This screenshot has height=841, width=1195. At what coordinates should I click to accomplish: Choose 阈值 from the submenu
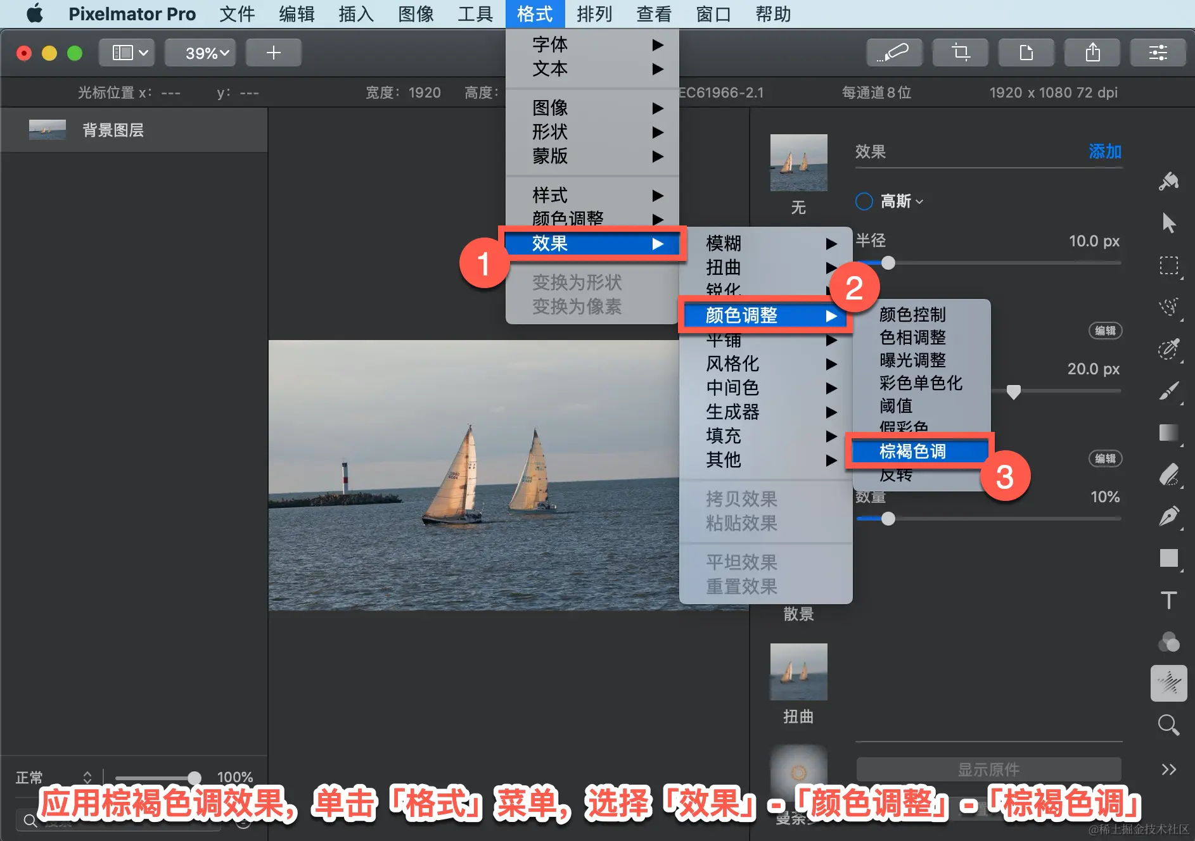coord(921,405)
